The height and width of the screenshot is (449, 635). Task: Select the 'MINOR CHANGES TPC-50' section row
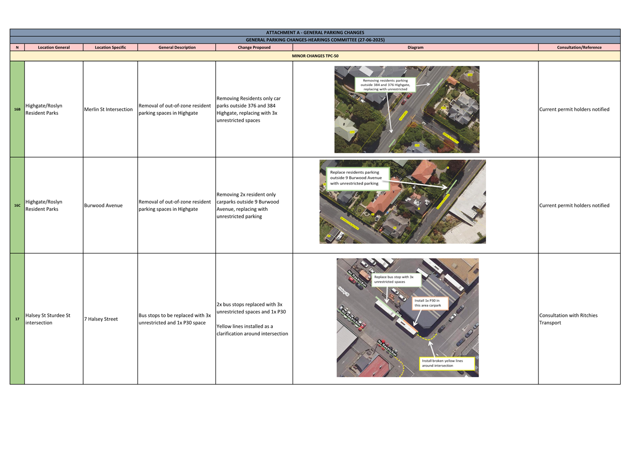(315, 56)
